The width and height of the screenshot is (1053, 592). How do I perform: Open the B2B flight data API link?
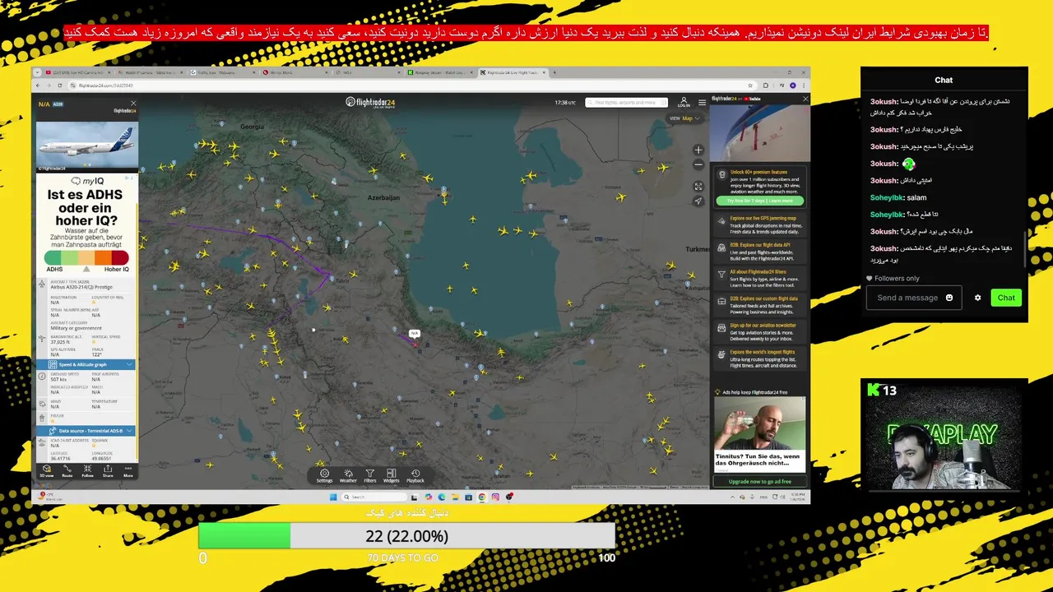point(758,251)
